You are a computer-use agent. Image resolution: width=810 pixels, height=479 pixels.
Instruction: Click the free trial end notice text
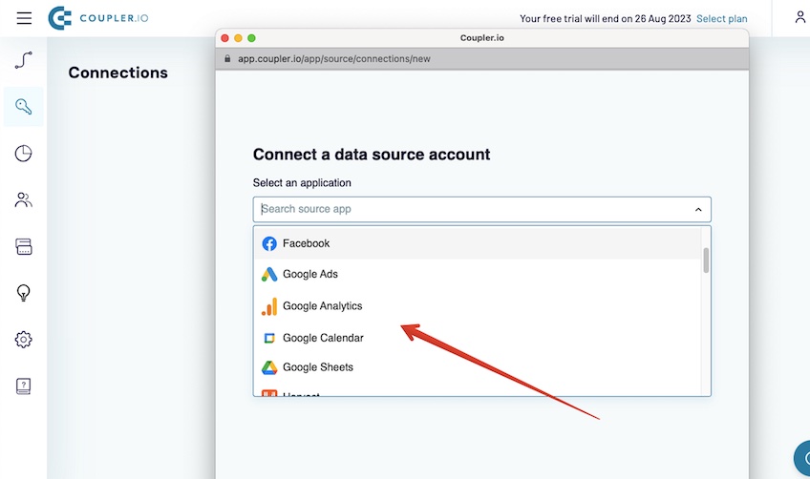[605, 18]
